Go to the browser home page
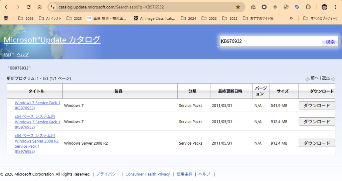342x181 pixels. coord(39,7)
